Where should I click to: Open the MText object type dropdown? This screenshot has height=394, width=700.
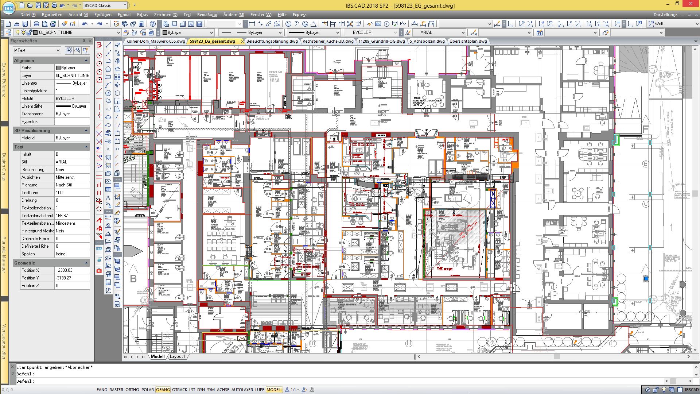[x=37, y=50]
